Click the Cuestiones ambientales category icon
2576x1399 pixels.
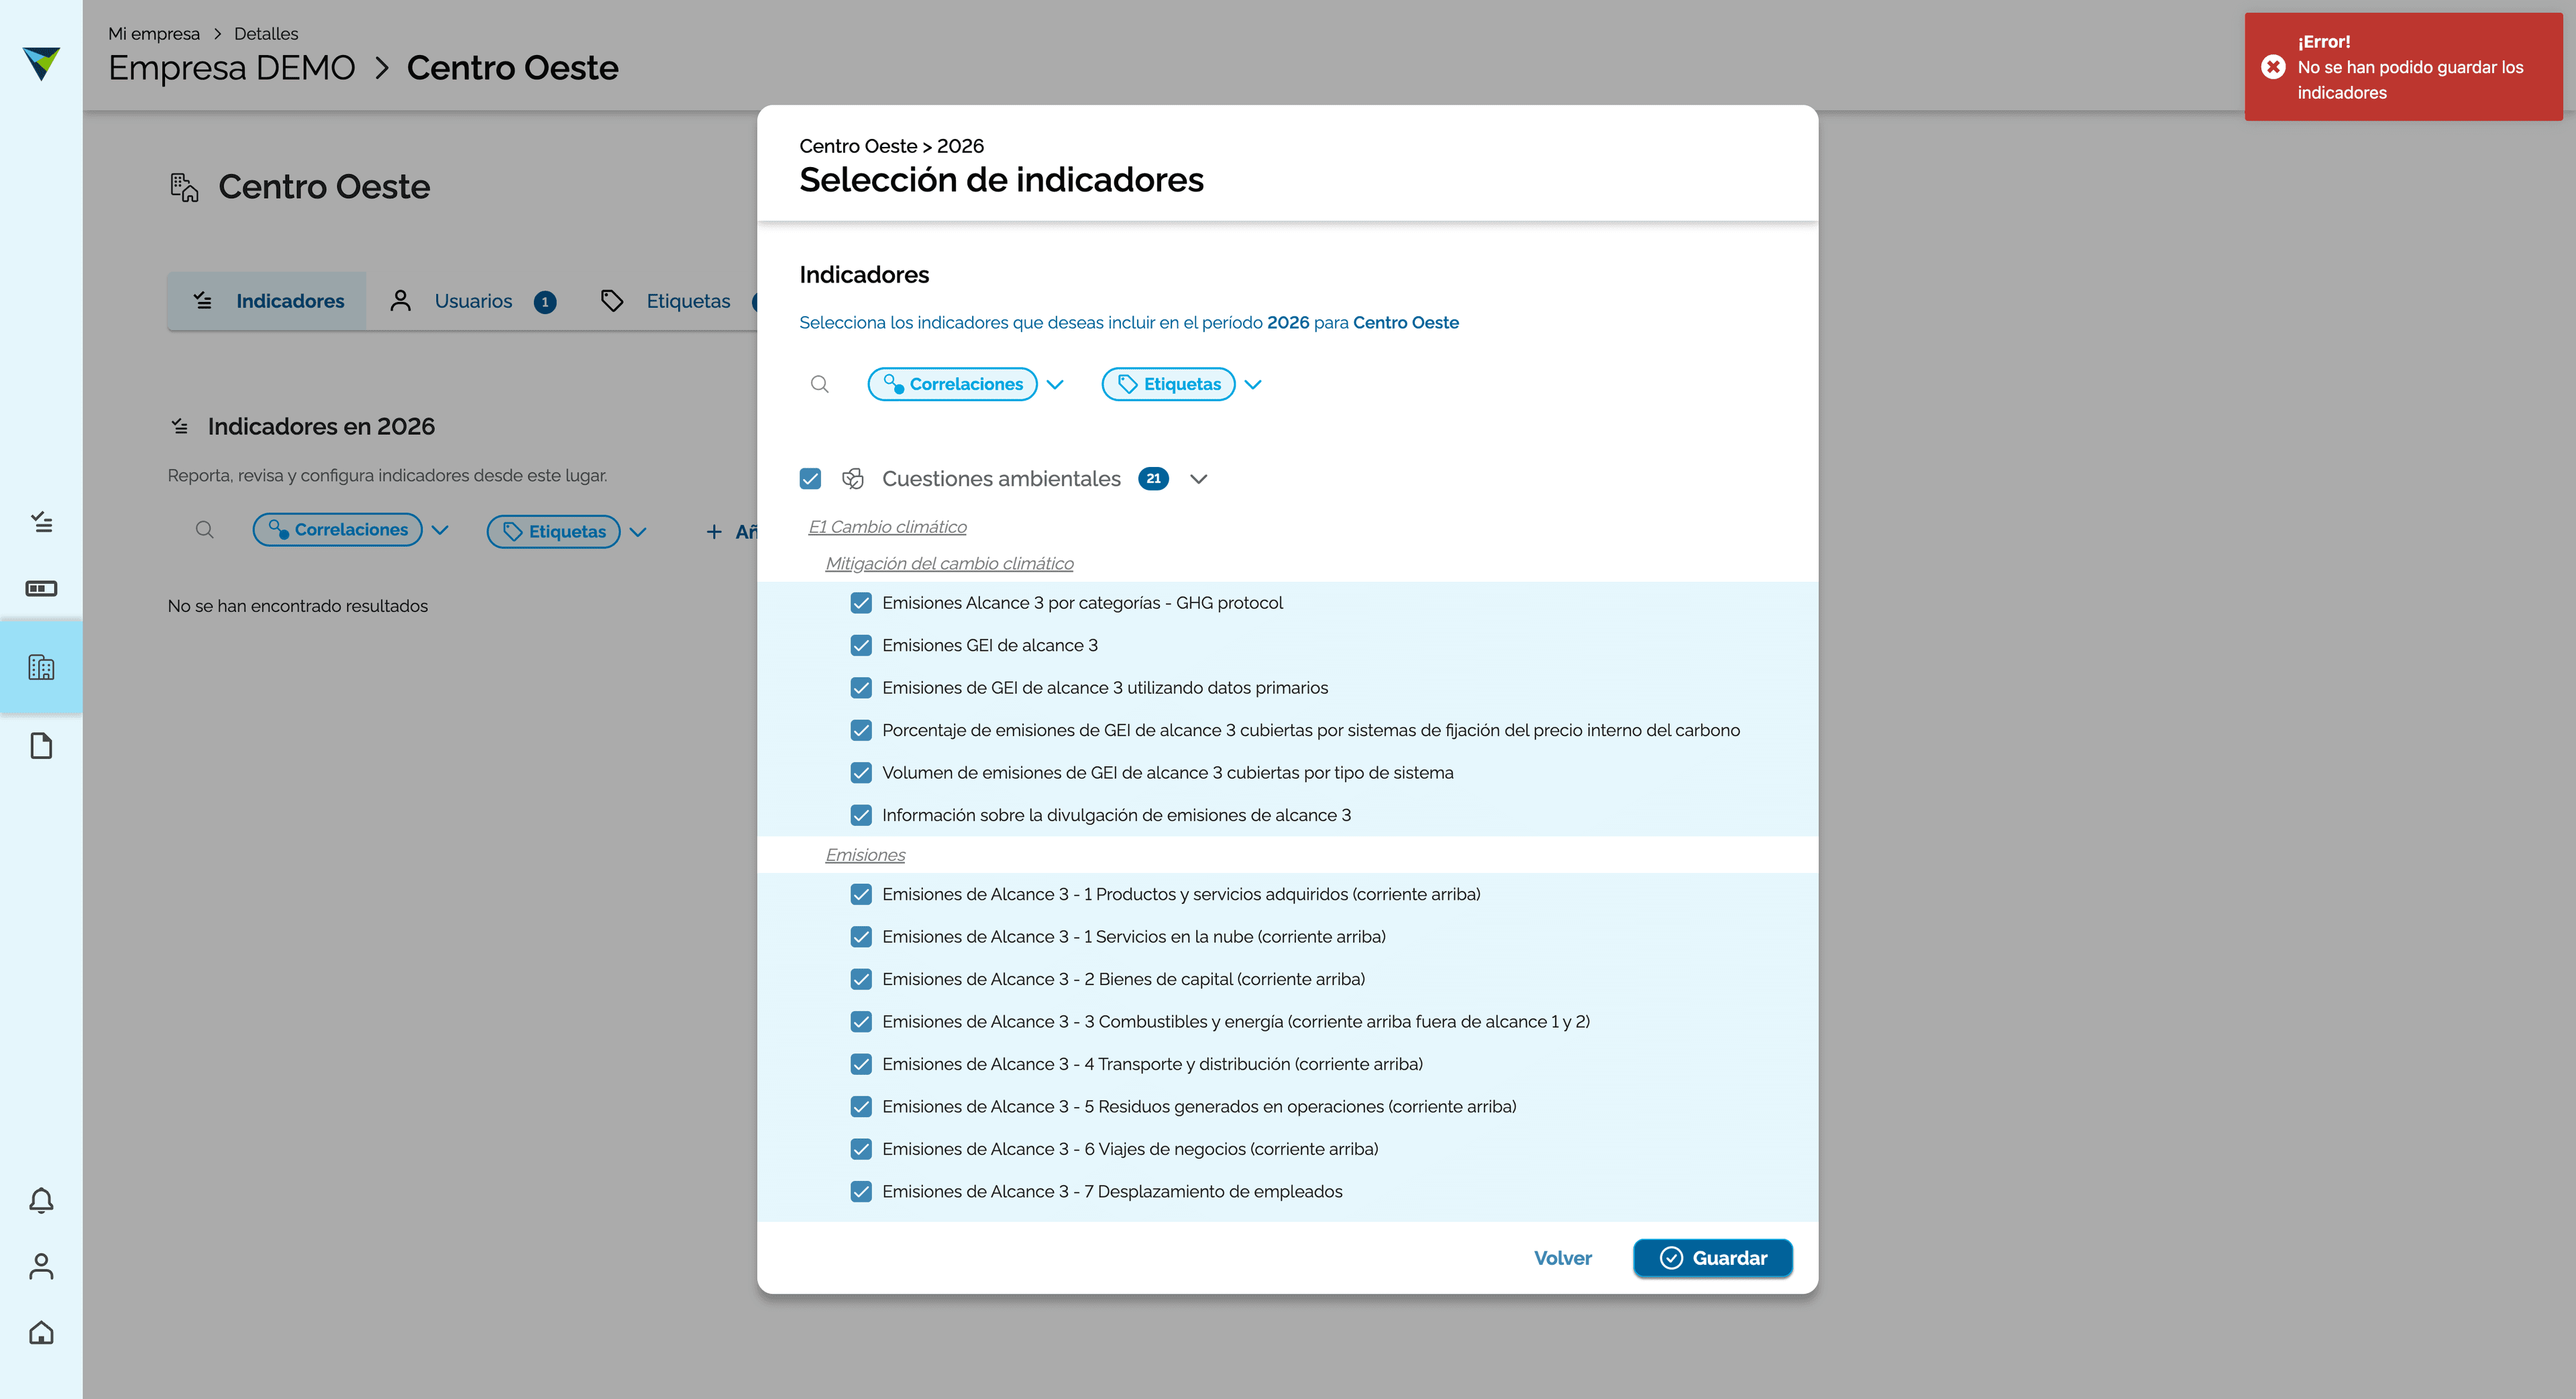click(852, 479)
